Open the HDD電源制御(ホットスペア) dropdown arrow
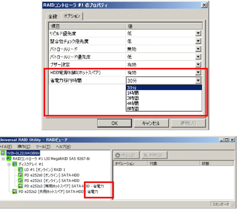The image size is (240, 210). tap(198, 72)
